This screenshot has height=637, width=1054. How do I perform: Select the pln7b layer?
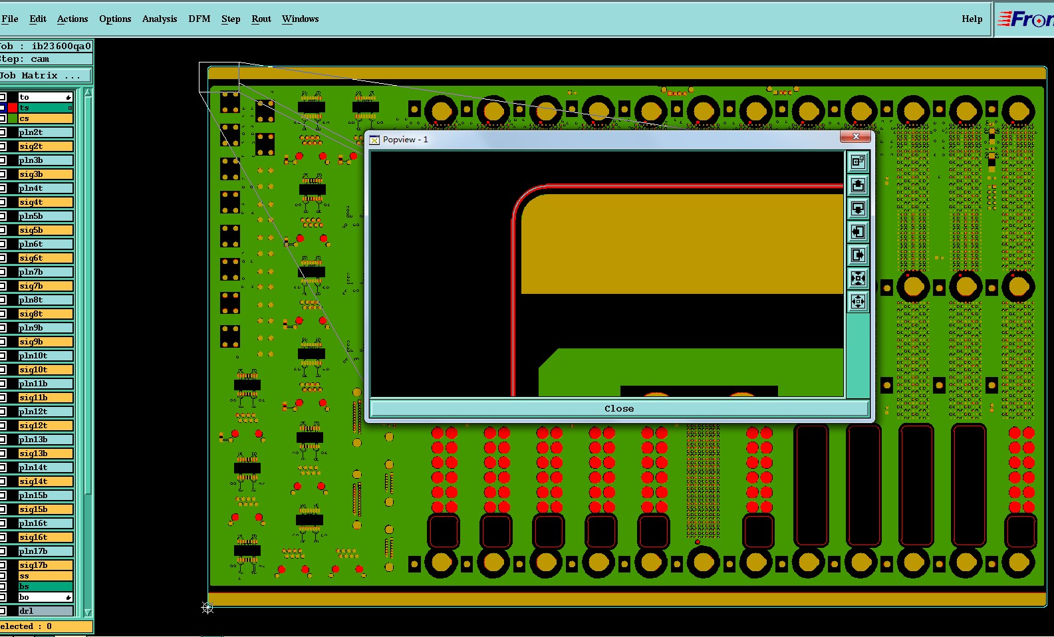coord(46,272)
